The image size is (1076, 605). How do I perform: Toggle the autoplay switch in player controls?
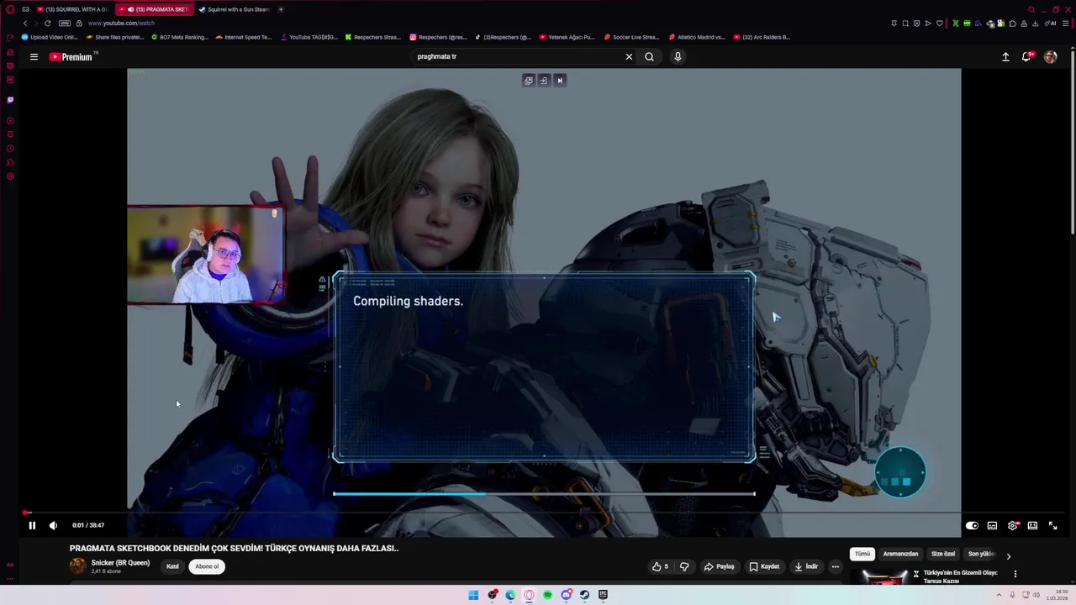pos(972,525)
